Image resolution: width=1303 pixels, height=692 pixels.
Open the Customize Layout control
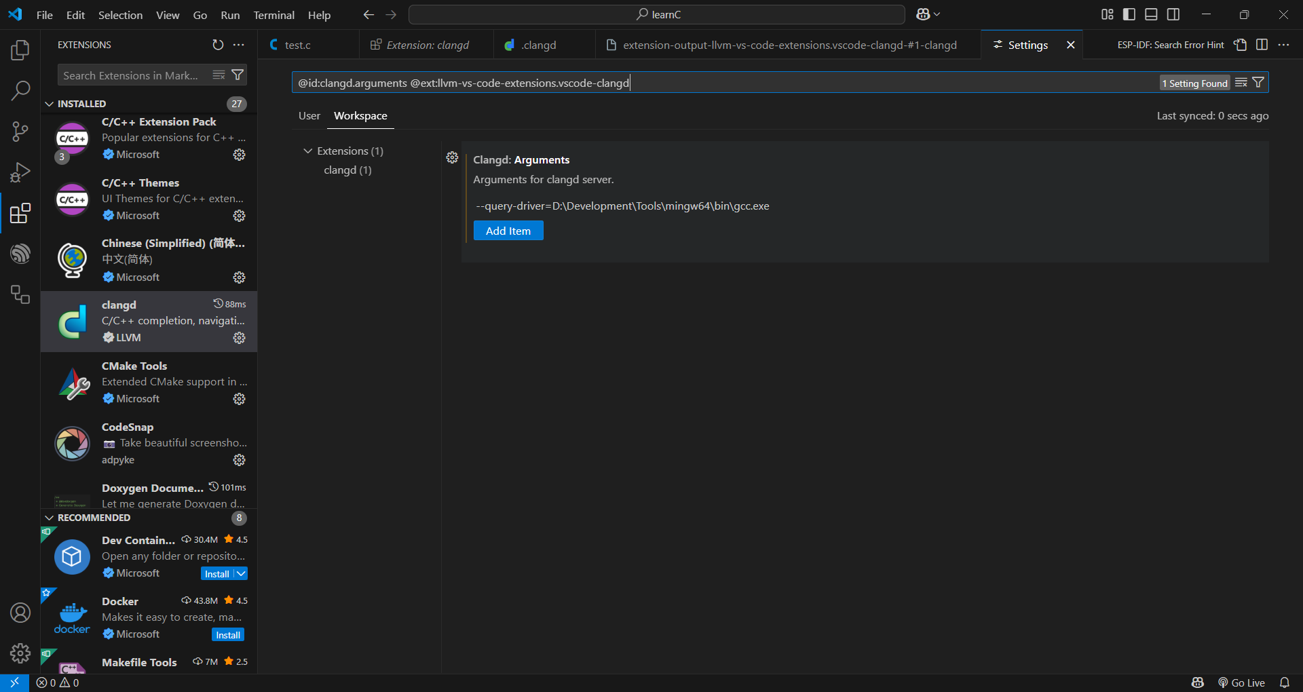point(1108,14)
